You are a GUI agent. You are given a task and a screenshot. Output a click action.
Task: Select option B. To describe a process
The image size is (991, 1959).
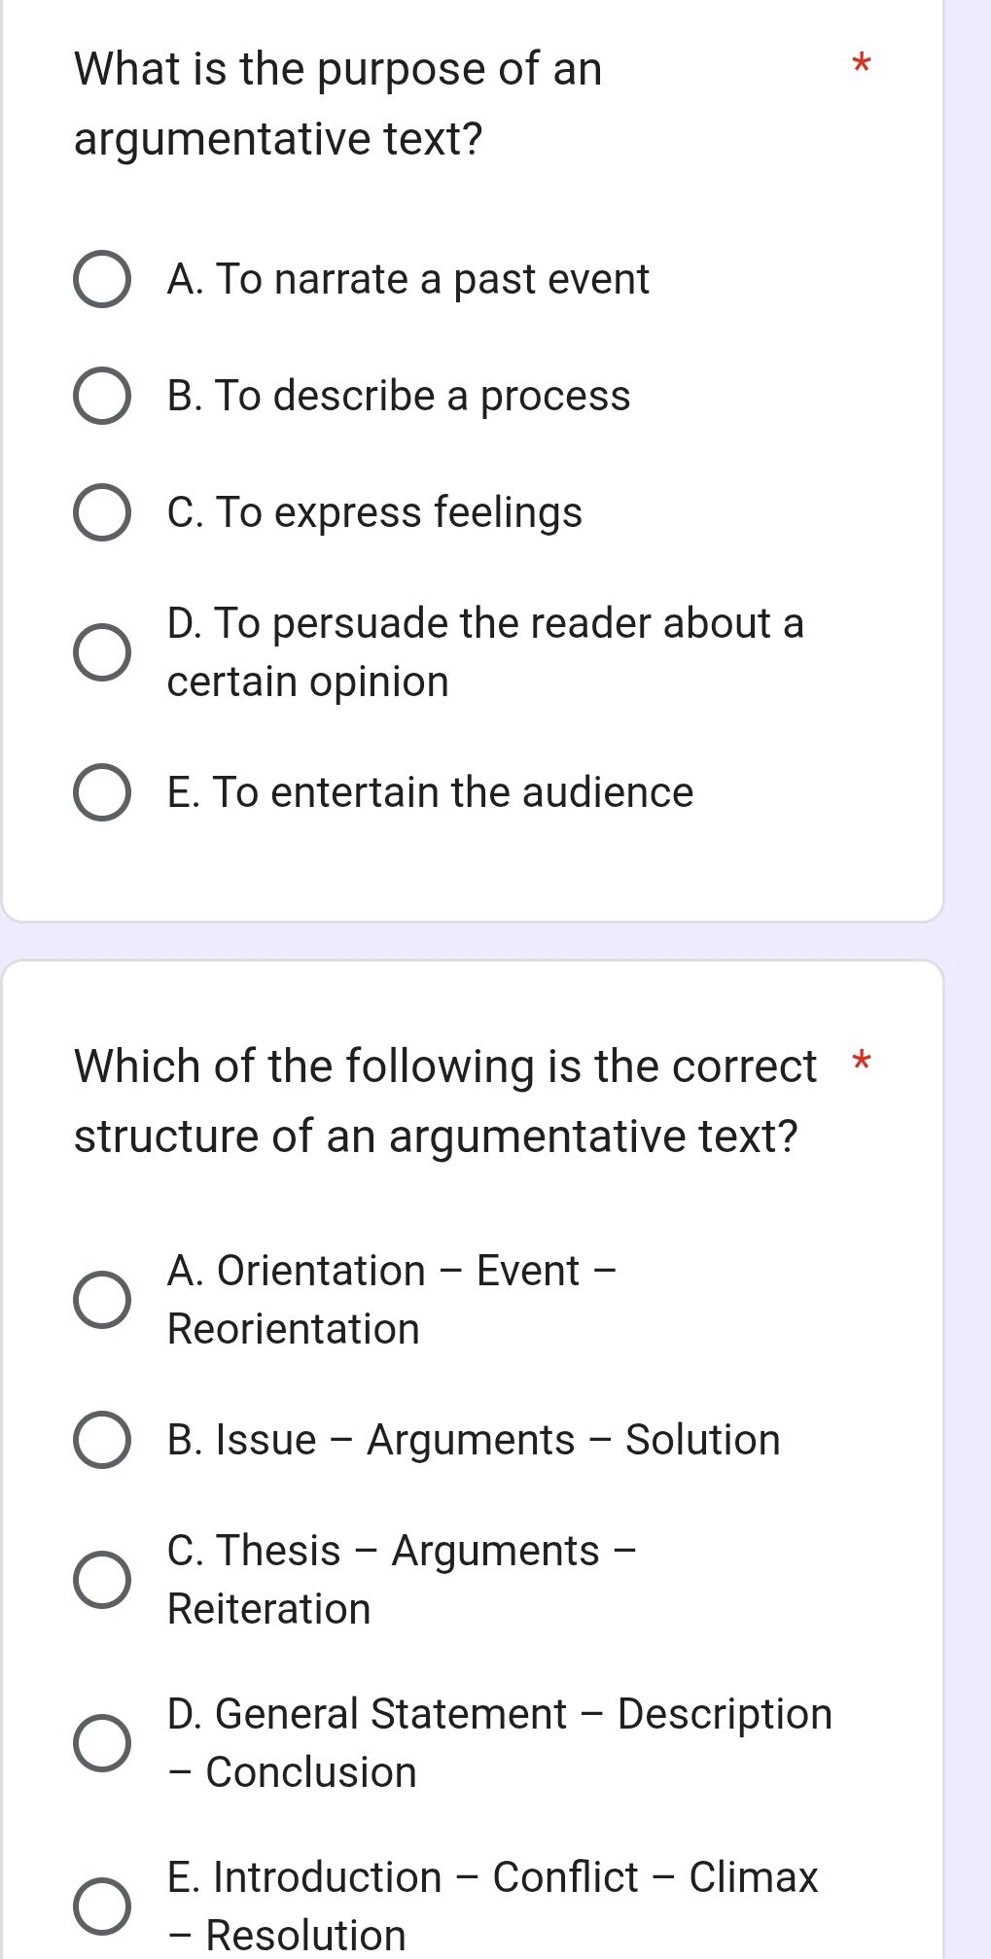tap(101, 396)
